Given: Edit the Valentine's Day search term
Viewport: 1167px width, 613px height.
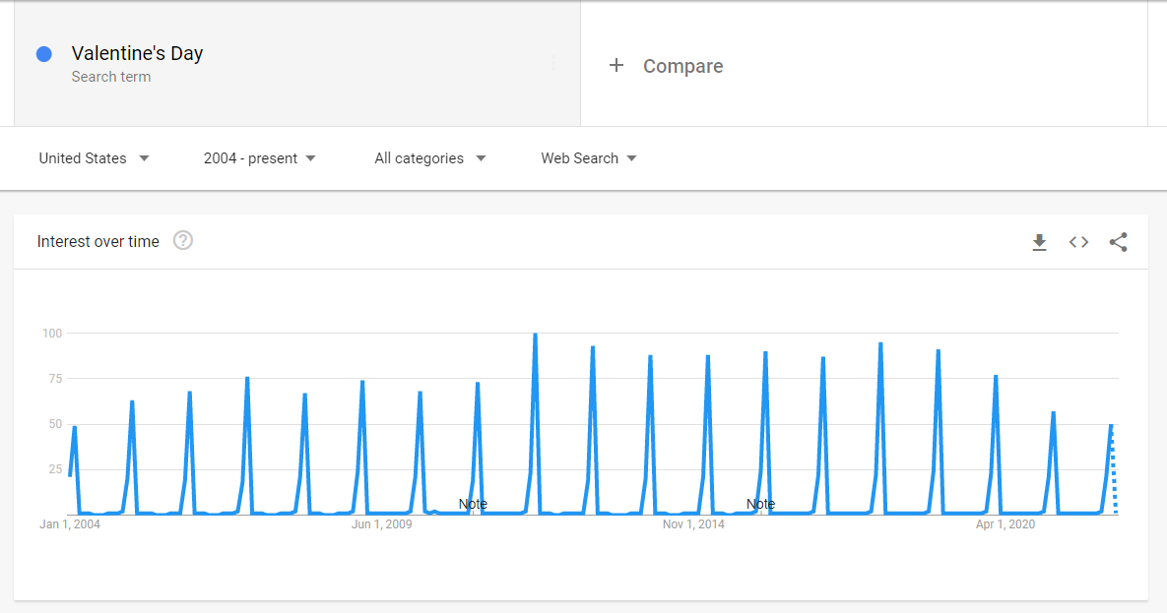Looking at the screenshot, I should coord(137,54).
